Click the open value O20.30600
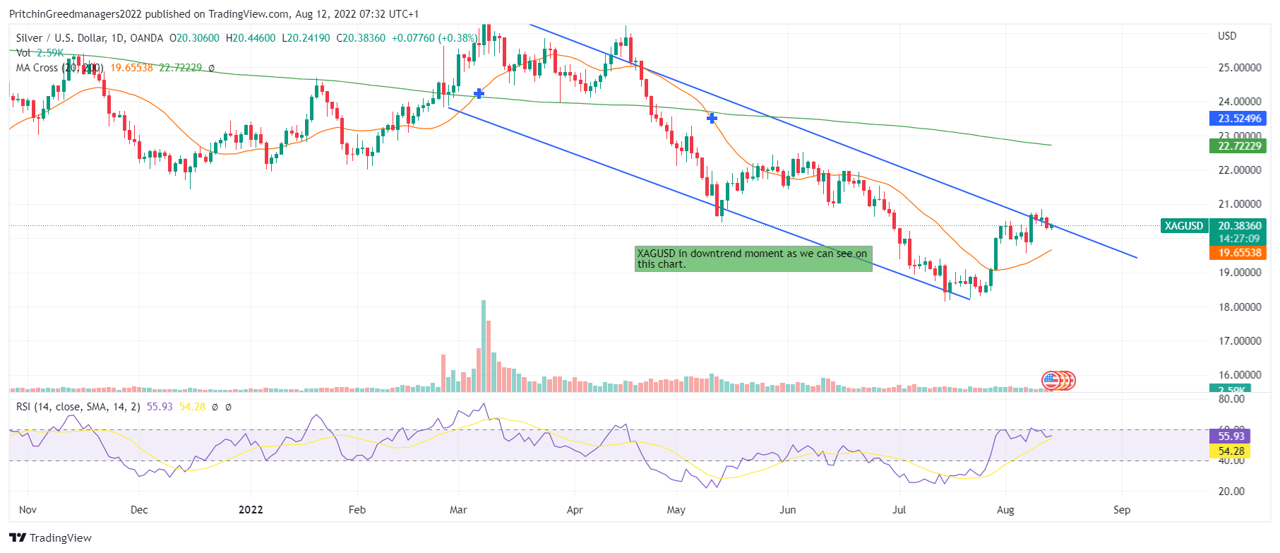This screenshot has width=1280, height=553. point(194,38)
